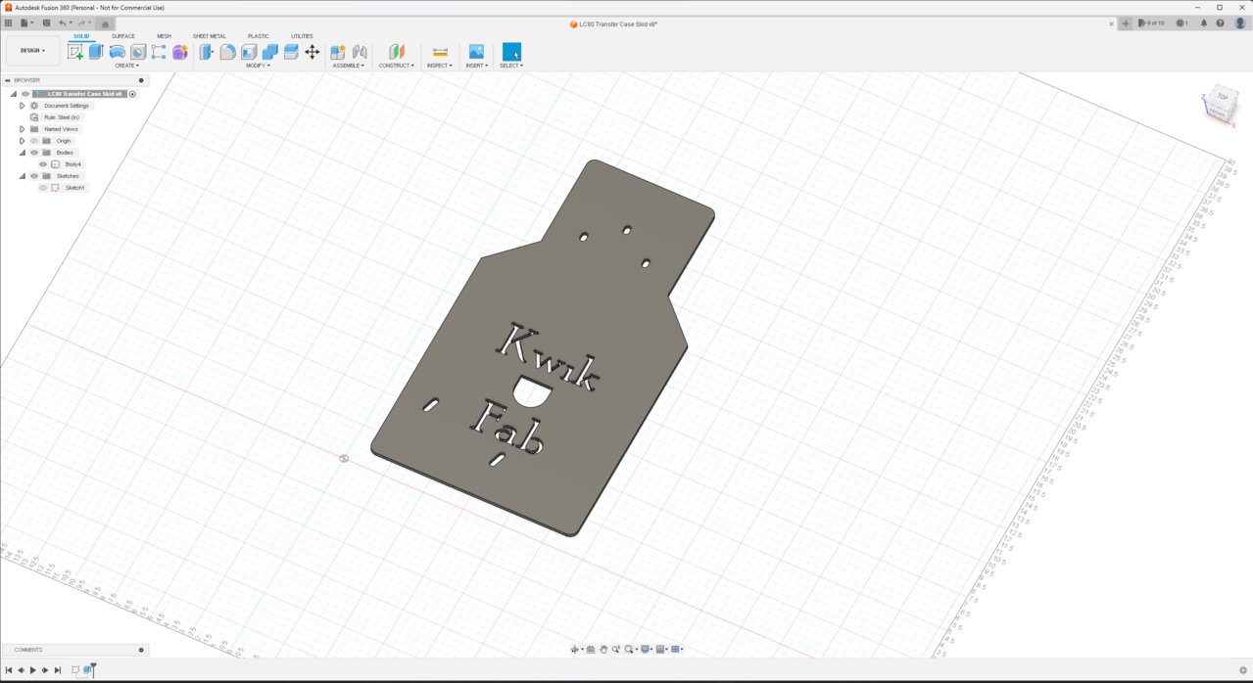Open the ASSEMBLE dropdown menu
The width and height of the screenshot is (1253, 683).
348,66
